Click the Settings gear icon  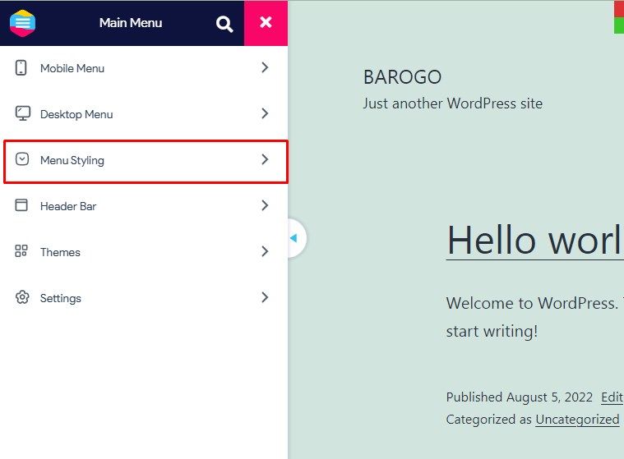click(22, 298)
